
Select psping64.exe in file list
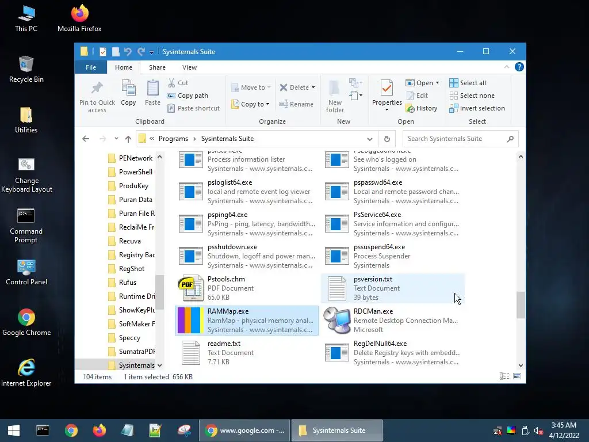[246, 224]
